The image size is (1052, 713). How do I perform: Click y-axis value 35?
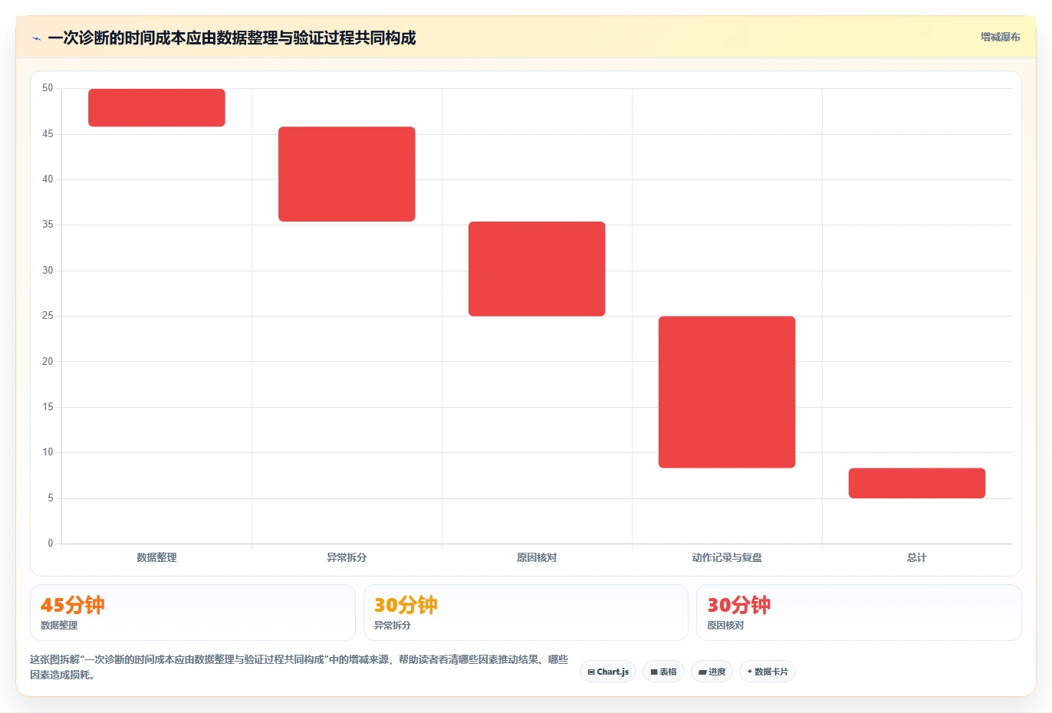click(x=48, y=225)
